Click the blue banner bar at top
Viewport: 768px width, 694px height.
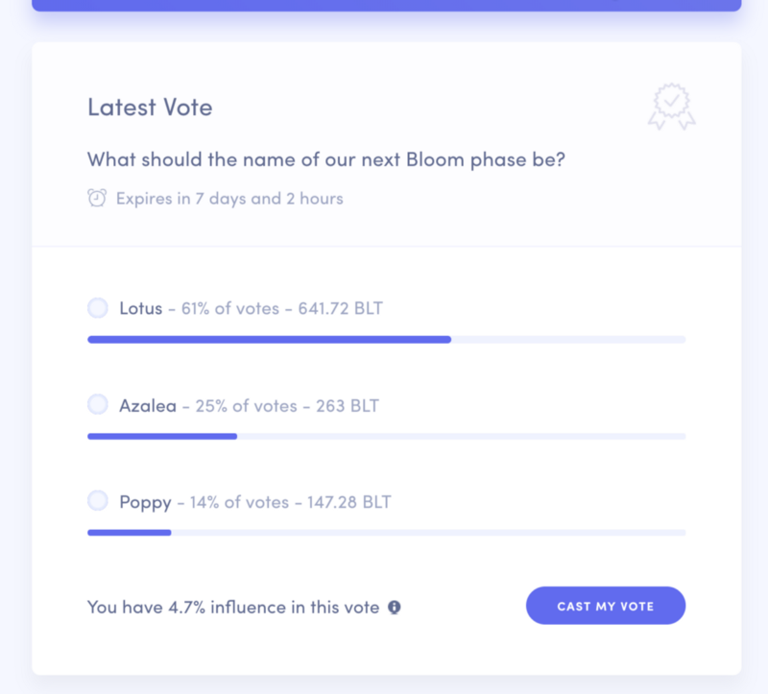point(387,6)
